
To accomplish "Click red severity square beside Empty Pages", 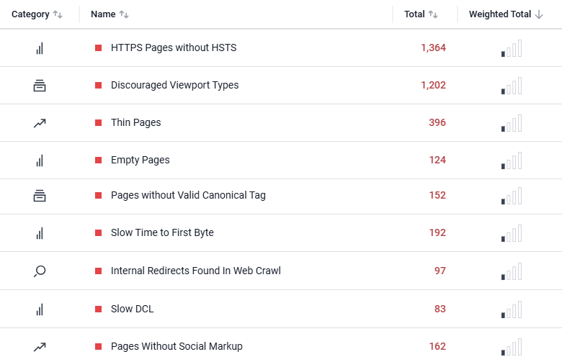I will tap(99, 160).
